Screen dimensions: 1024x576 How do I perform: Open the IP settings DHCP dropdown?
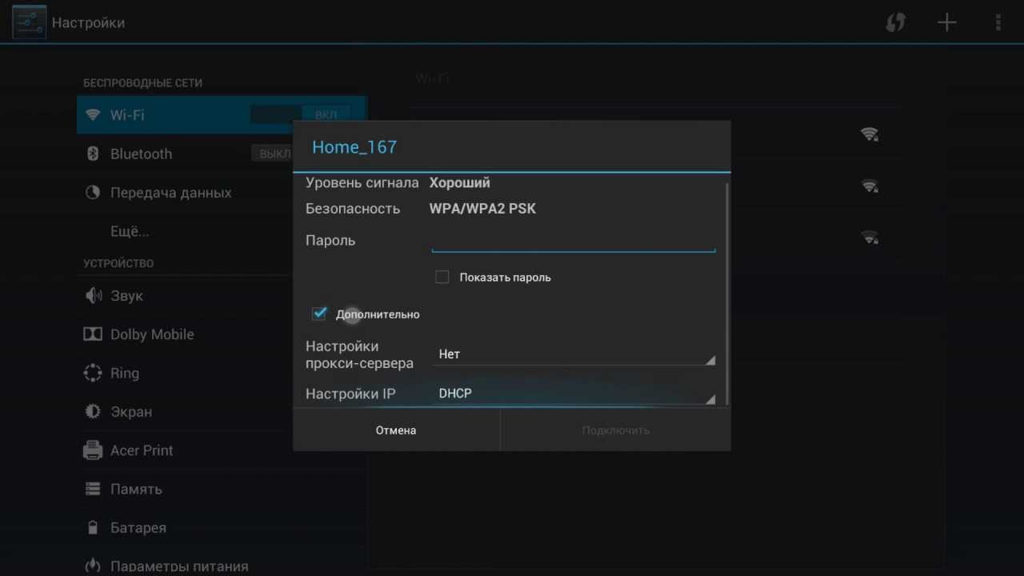573,394
